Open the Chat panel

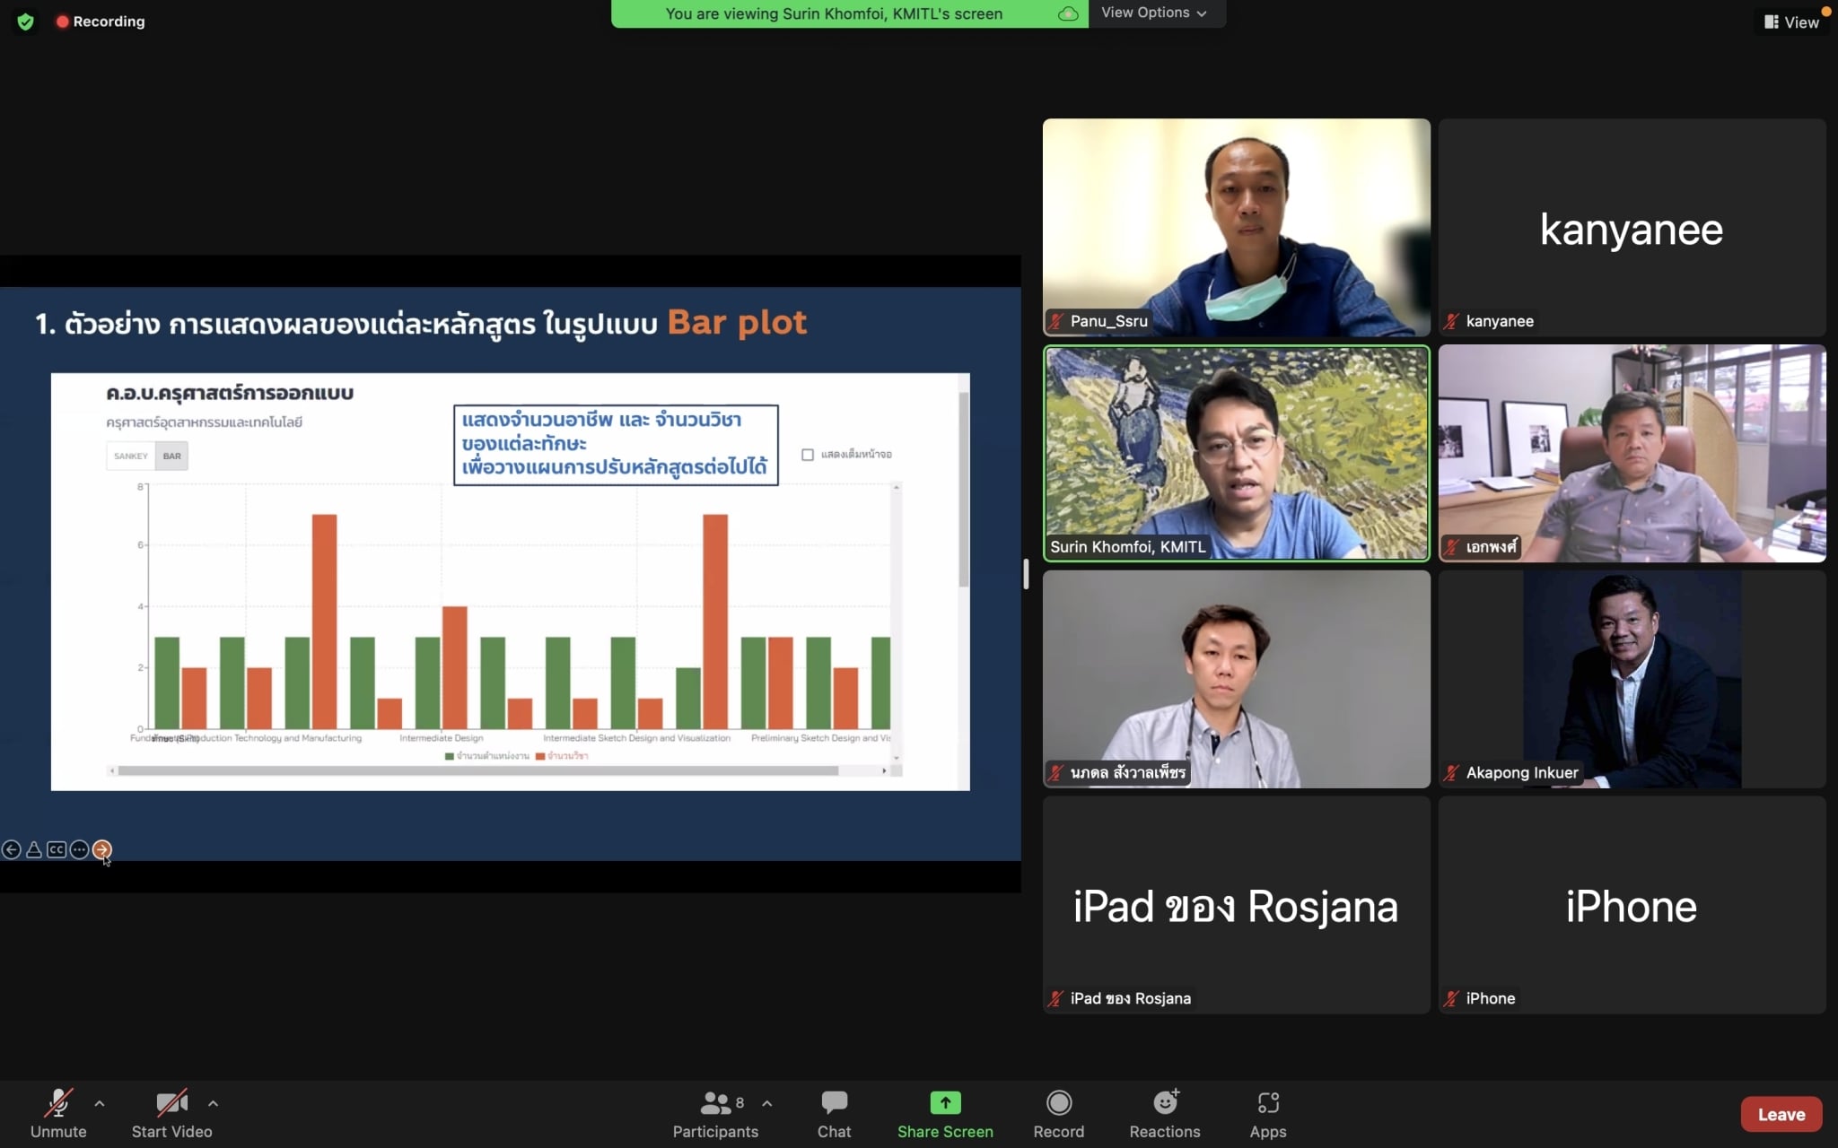point(834,1103)
